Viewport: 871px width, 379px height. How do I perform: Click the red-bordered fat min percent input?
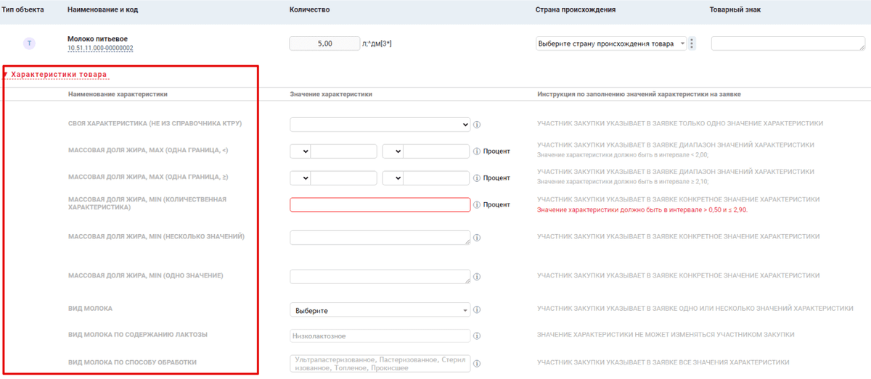pyautogui.click(x=380, y=204)
